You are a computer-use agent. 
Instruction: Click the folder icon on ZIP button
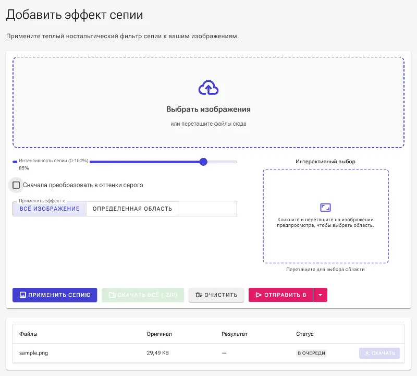(112, 295)
